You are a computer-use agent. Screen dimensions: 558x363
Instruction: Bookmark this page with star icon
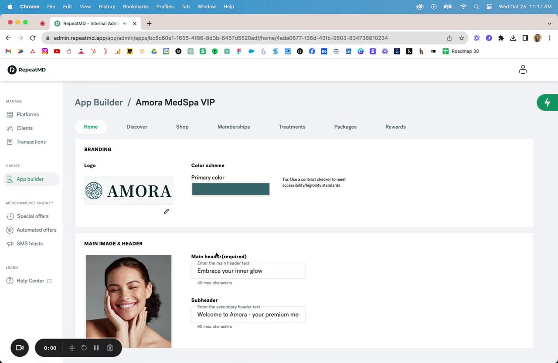pyautogui.click(x=462, y=38)
